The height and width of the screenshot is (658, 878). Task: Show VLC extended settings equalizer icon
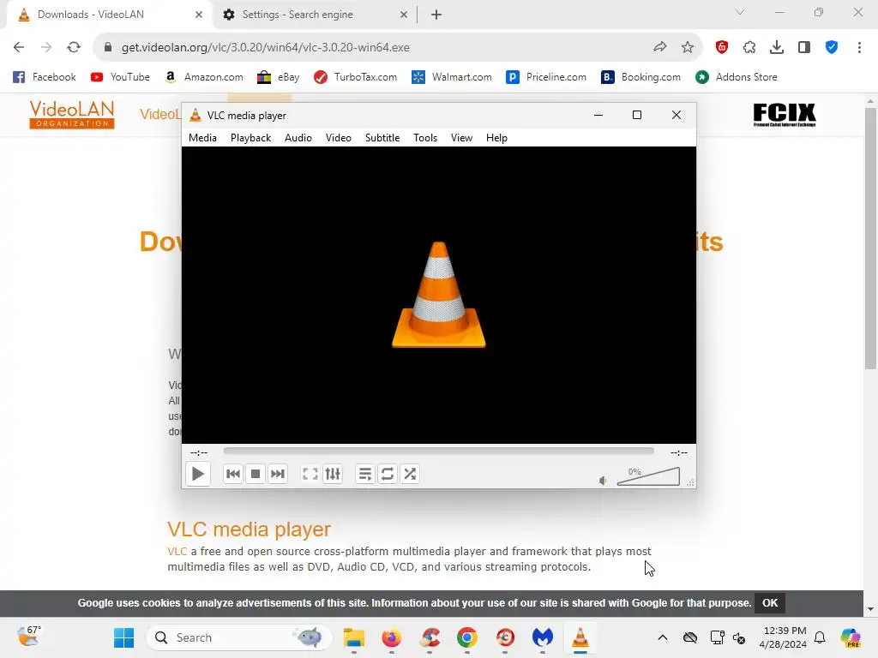coord(333,474)
